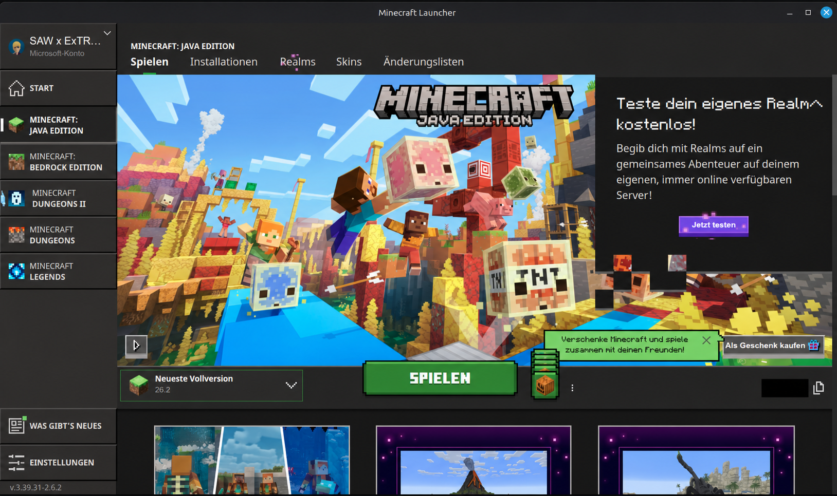Open Minecraft Dungeons II in sidebar
This screenshot has height=496, width=837.
pyautogui.click(x=58, y=198)
